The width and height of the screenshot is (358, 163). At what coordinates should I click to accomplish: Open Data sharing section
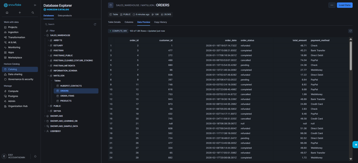[x=15, y=74]
